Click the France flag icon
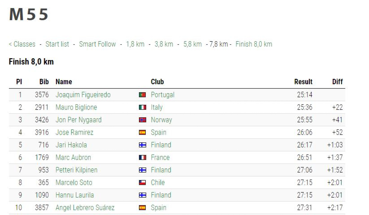Image resolution: width=369 pixels, height=215 pixels. click(142, 158)
